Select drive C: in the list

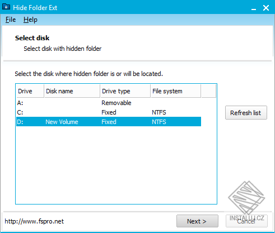109,112
